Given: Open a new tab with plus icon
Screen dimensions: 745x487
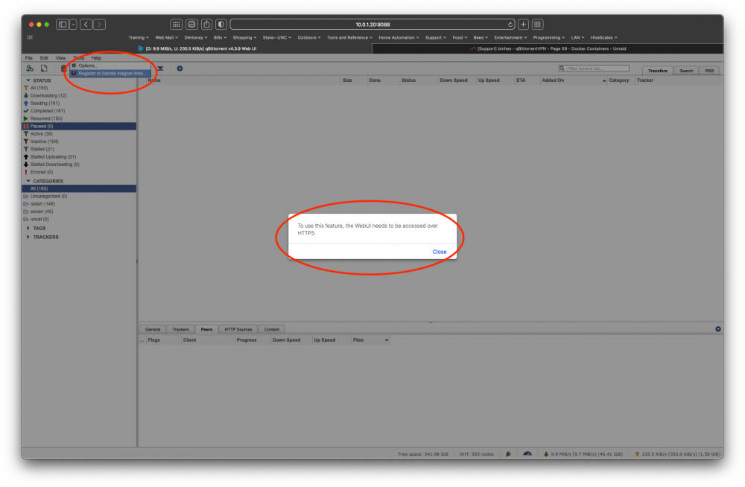Looking at the screenshot, I should [x=523, y=25].
